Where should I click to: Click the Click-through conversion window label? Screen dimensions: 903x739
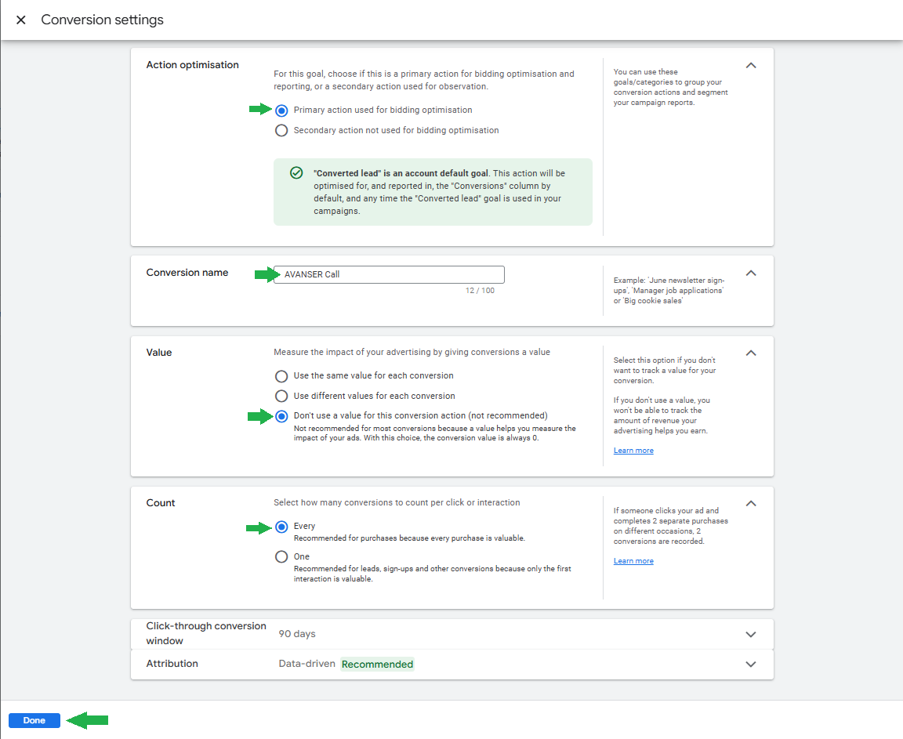coord(206,634)
